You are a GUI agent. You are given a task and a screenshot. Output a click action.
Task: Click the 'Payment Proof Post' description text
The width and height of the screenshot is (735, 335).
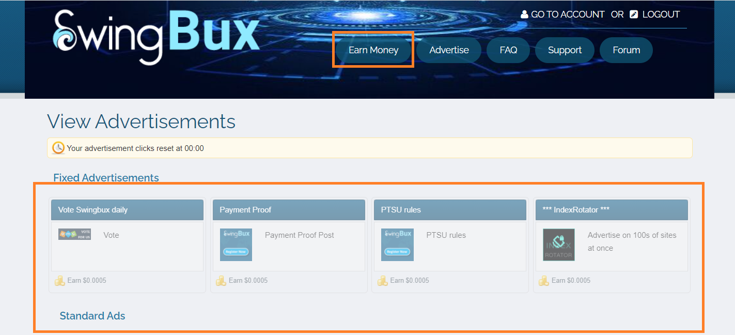pyautogui.click(x=300, y=235)
